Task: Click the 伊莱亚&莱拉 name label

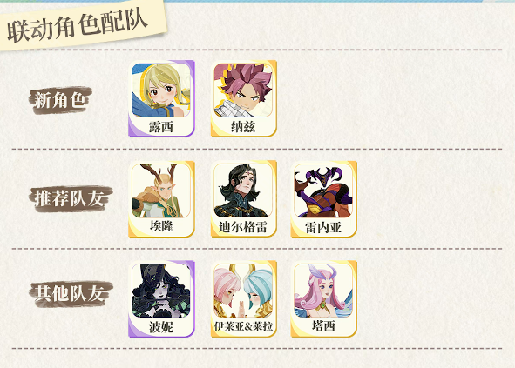Action: coord(243,326)
